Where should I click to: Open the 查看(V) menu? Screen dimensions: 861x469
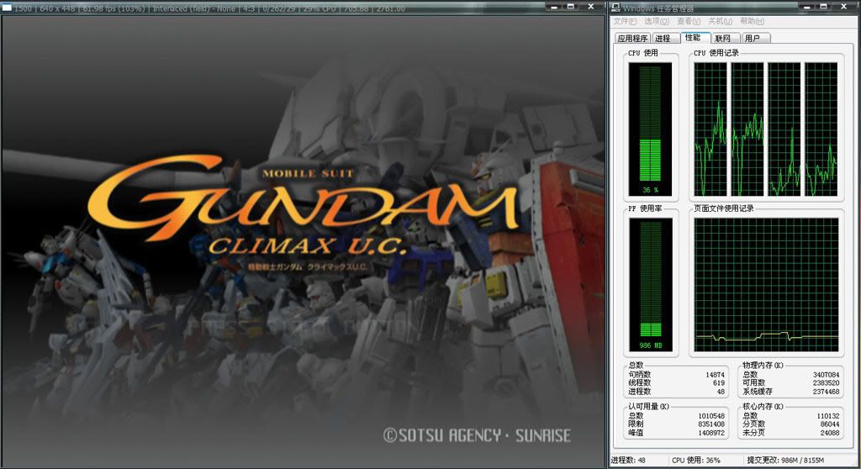689,21
